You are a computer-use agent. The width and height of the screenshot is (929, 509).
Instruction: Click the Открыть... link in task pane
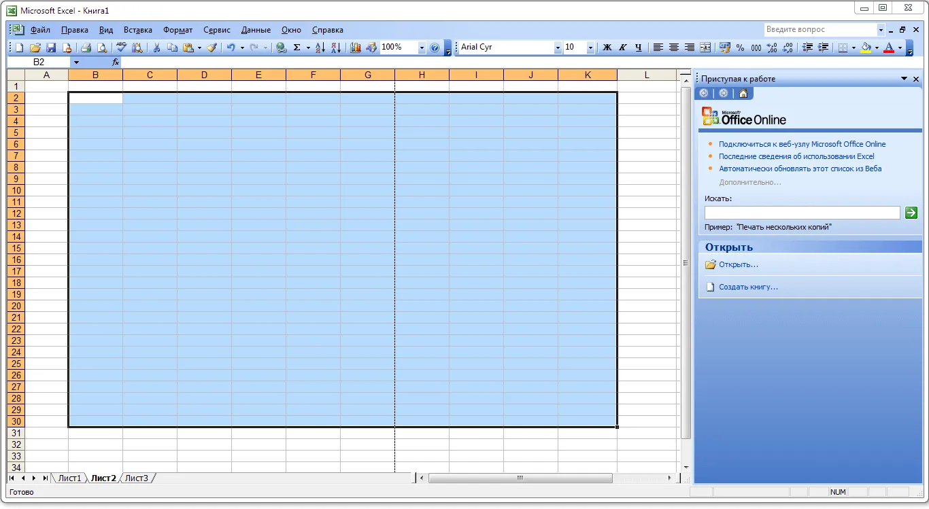pyautogui.click(x=738, y=264)
